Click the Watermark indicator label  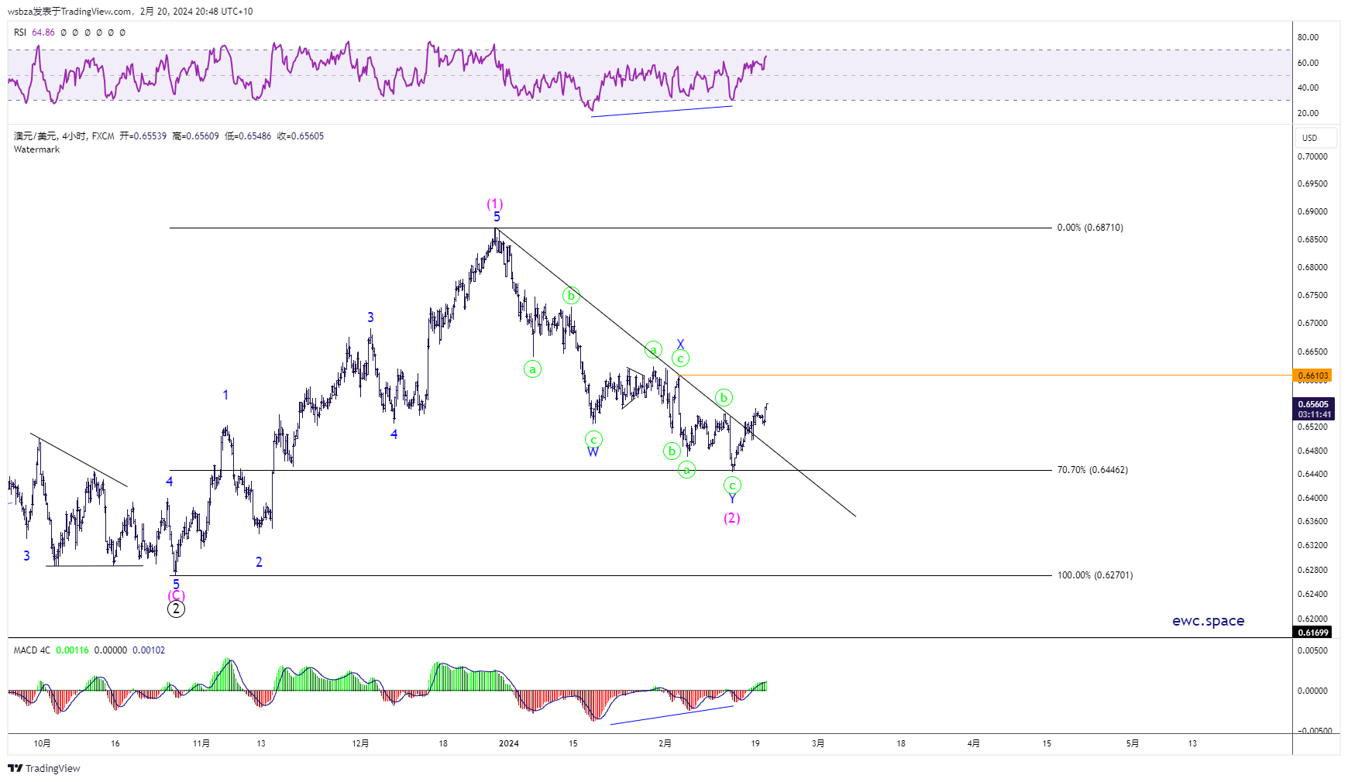point(36,149)
